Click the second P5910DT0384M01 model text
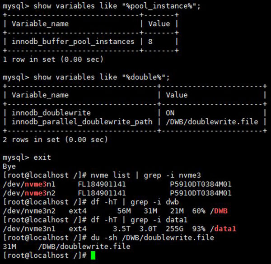Screen dimensions: 271x264 201,193
